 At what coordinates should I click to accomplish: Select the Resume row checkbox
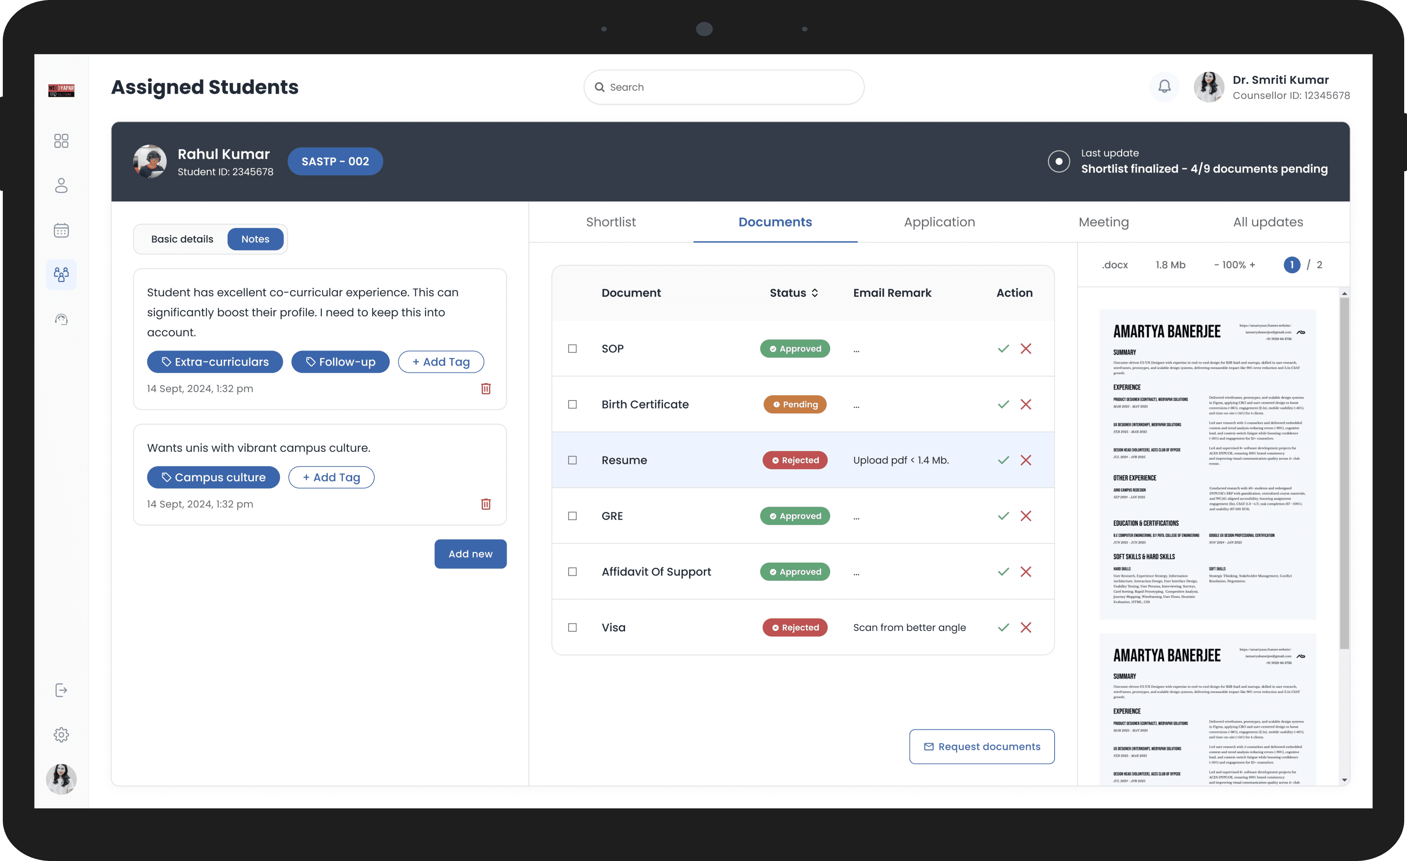572,460
